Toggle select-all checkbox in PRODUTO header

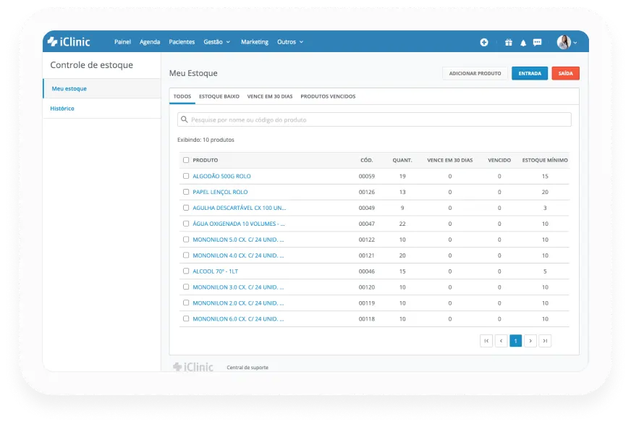coord(186,160)
